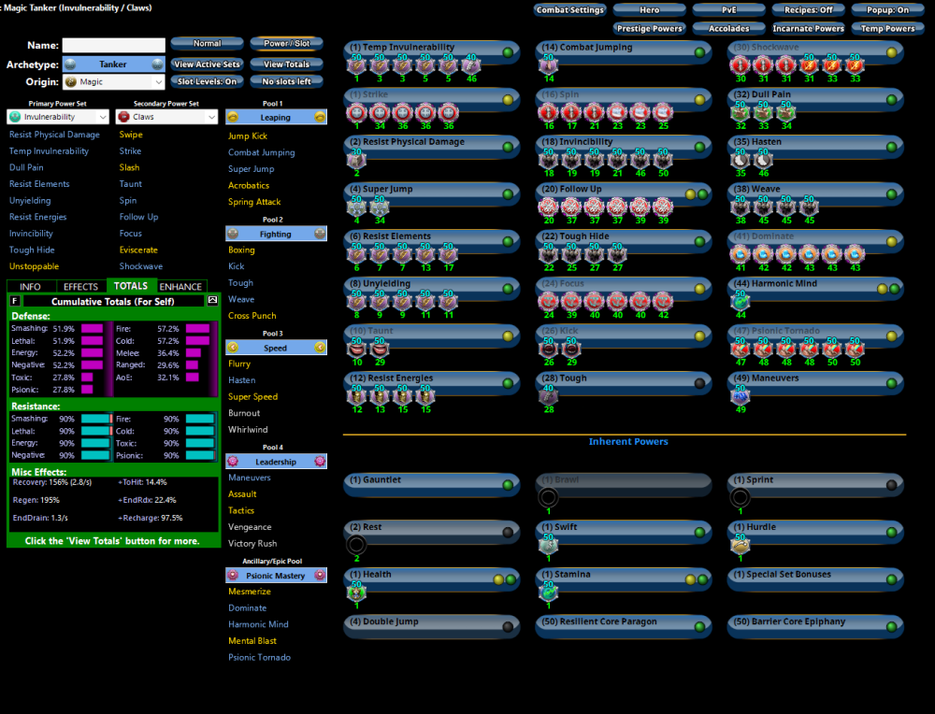
Task: Click the View Totals button
Action: 286,64
